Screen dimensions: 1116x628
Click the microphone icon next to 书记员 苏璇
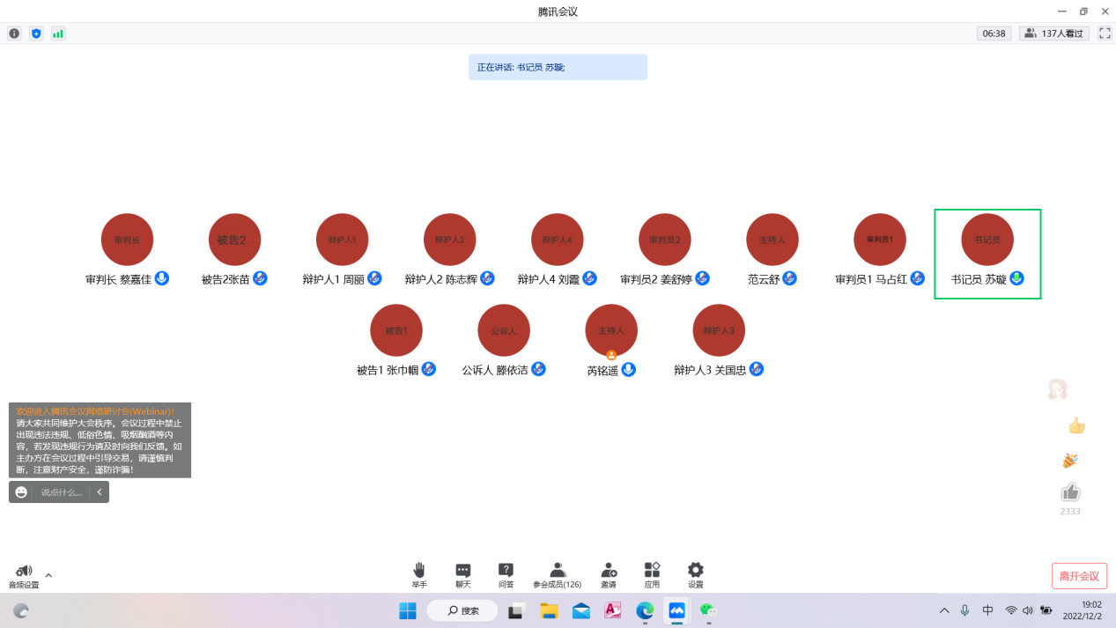tap(1016, 278)
